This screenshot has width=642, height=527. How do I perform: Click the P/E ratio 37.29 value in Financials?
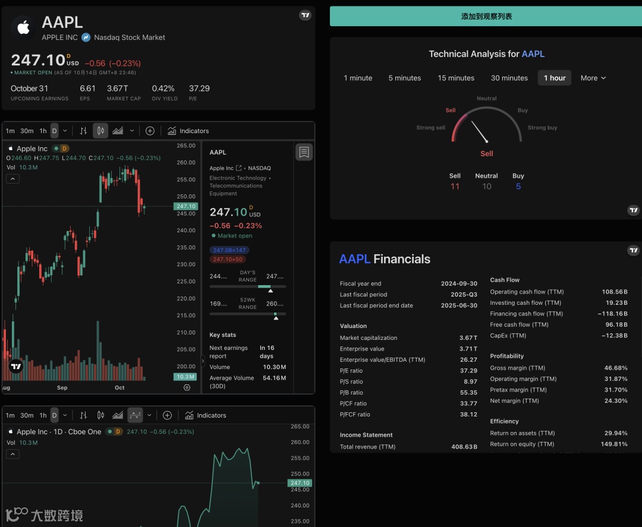click(x=468, y=371)
